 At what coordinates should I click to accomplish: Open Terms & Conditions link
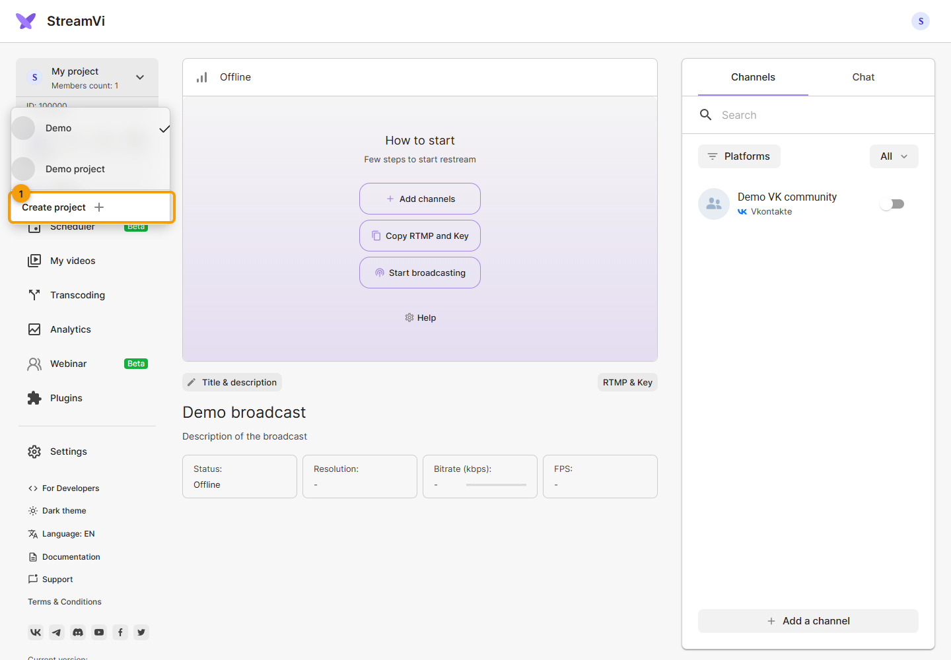tap(65, 602)
